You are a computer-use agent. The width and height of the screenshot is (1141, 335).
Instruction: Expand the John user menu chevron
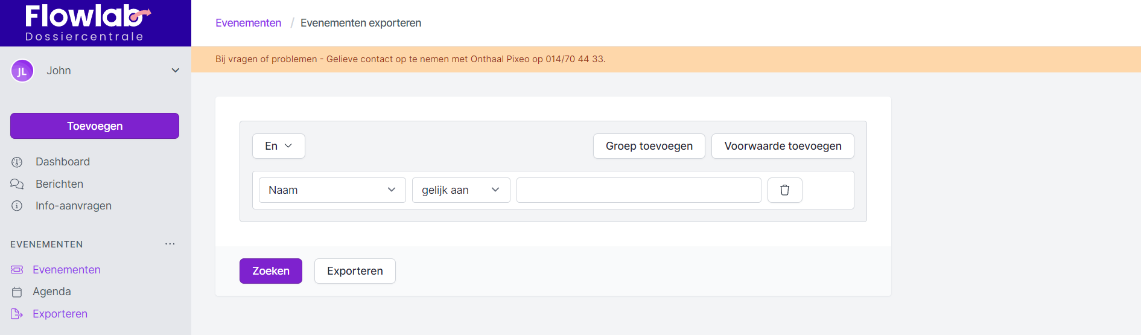[175, 71]
